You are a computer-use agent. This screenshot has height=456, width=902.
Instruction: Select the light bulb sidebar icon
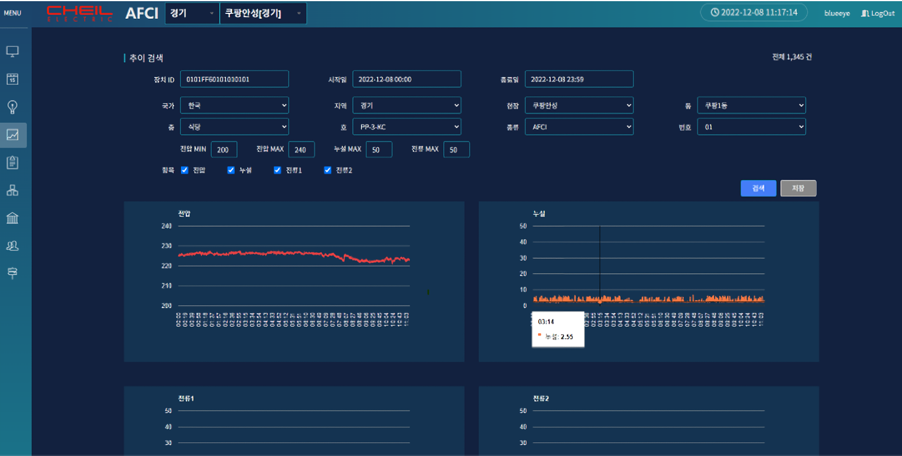tap(12, 107)
